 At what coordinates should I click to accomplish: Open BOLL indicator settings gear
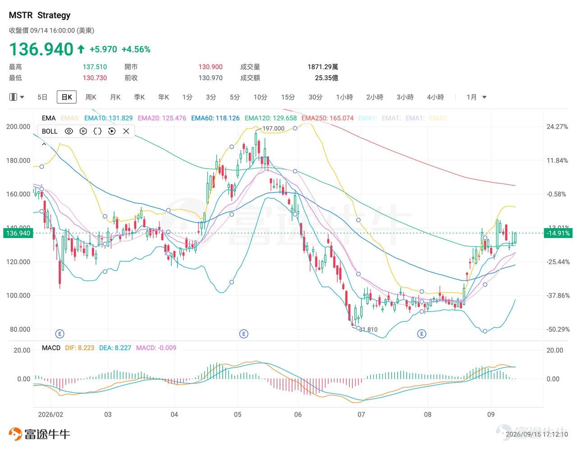pos(83,131)
